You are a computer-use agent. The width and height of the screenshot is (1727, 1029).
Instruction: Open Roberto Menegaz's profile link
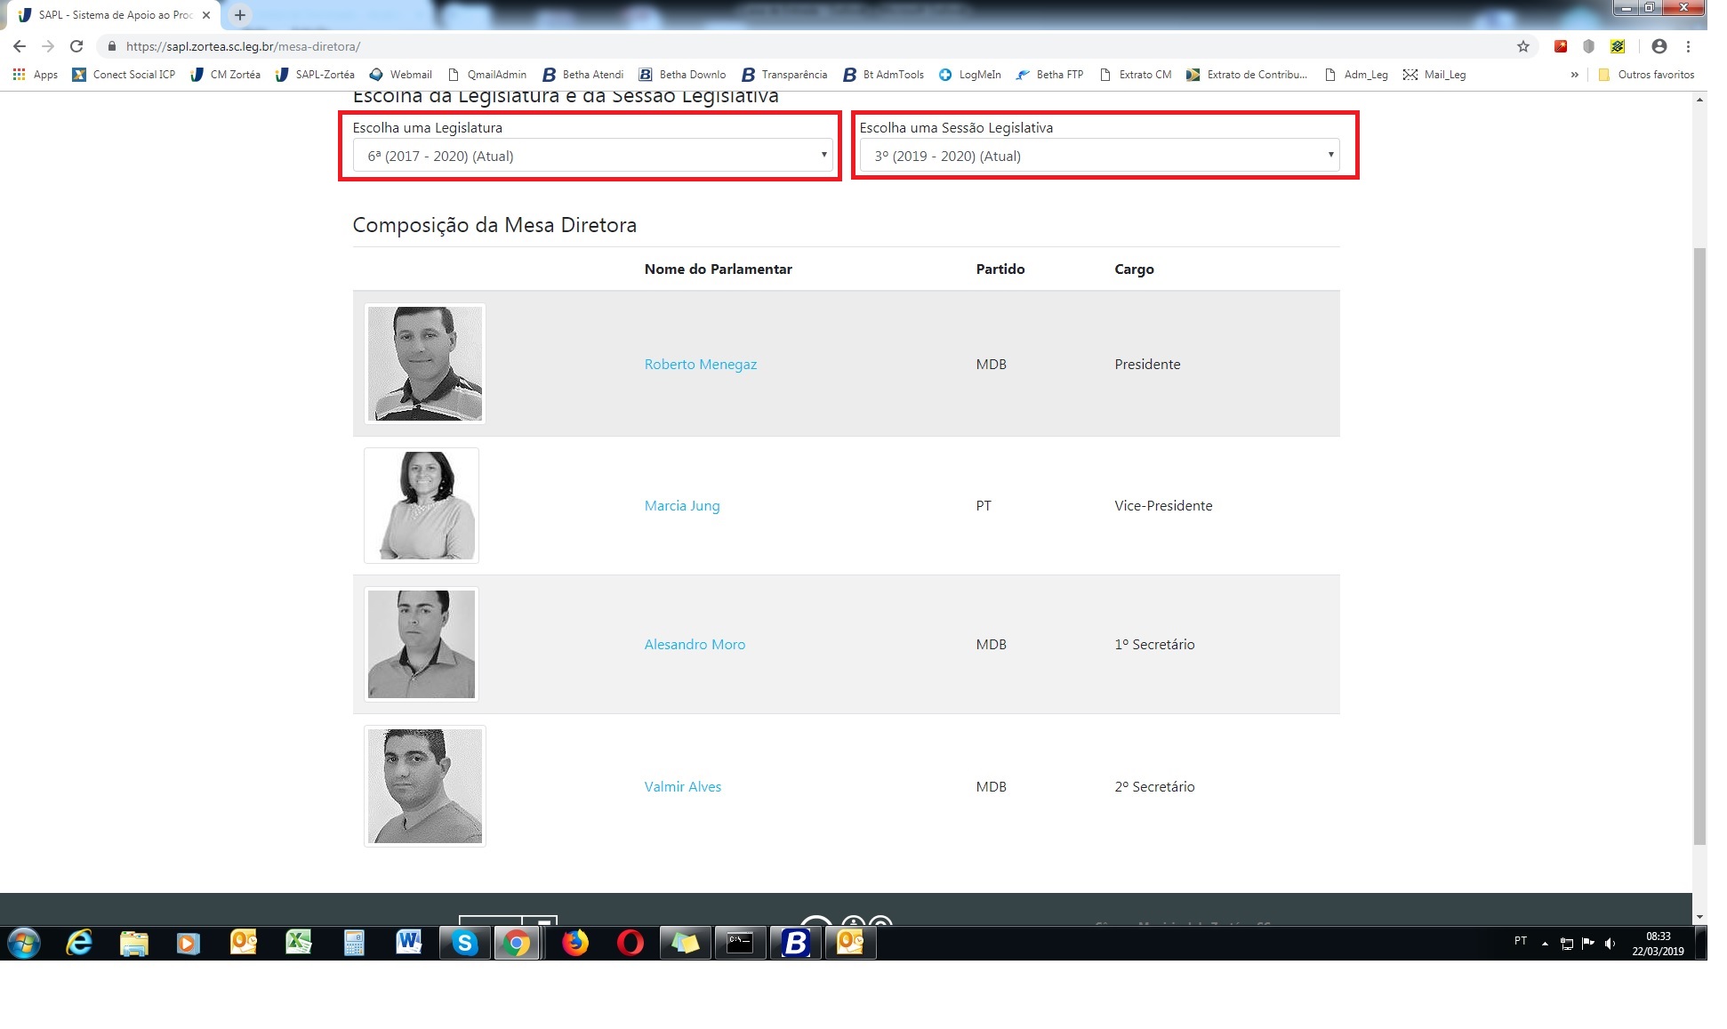[x=700, y=365]
